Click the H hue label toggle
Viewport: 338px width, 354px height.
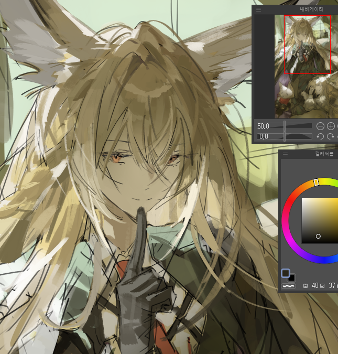(306, 286)
